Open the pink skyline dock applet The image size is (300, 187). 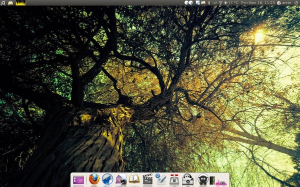coord(221,182)
